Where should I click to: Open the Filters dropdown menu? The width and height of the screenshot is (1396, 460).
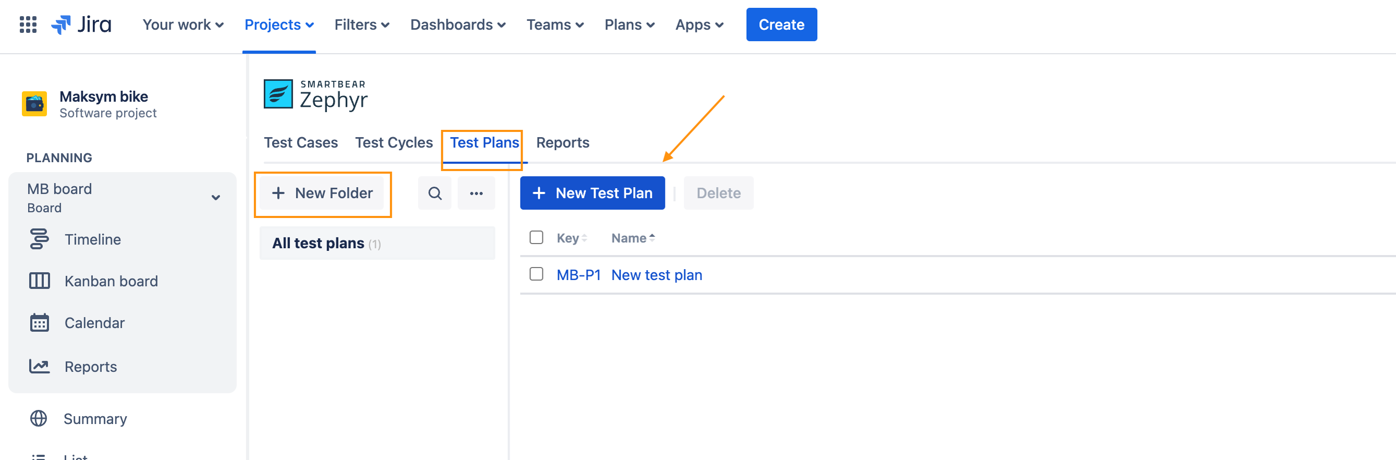(362, 25)
